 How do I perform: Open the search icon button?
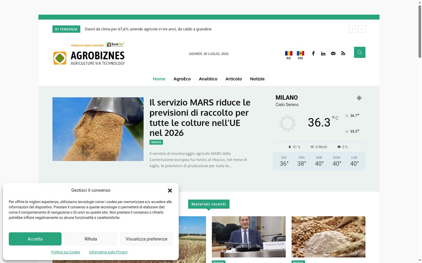(x=360, y=52)
